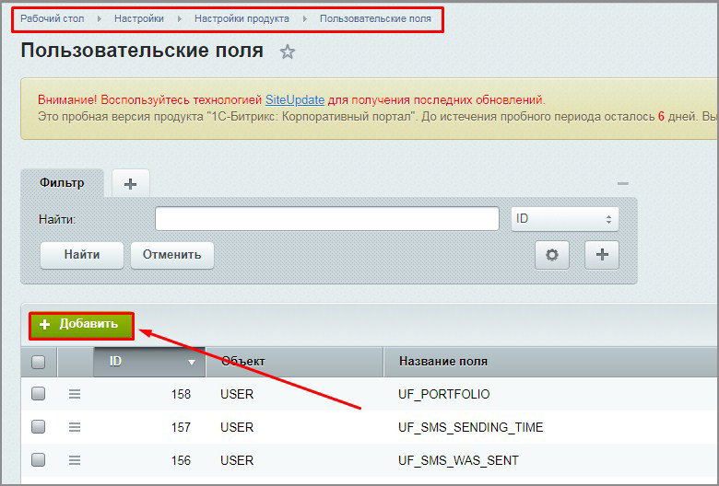Screen dimensions: 719x486
Task: Open the SiteUpdate link
Action: point(295,99)
